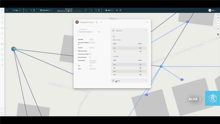The height and width of the screenshot is (124, 220).
Task: Expand the Voltage section
Action: pyautogui.click(x=145, y=80)
